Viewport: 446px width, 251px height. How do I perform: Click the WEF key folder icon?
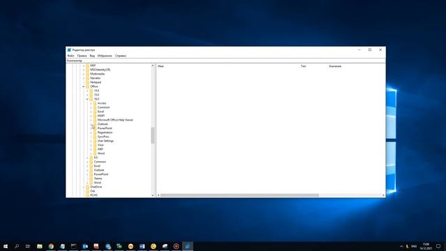coord(95,149)
